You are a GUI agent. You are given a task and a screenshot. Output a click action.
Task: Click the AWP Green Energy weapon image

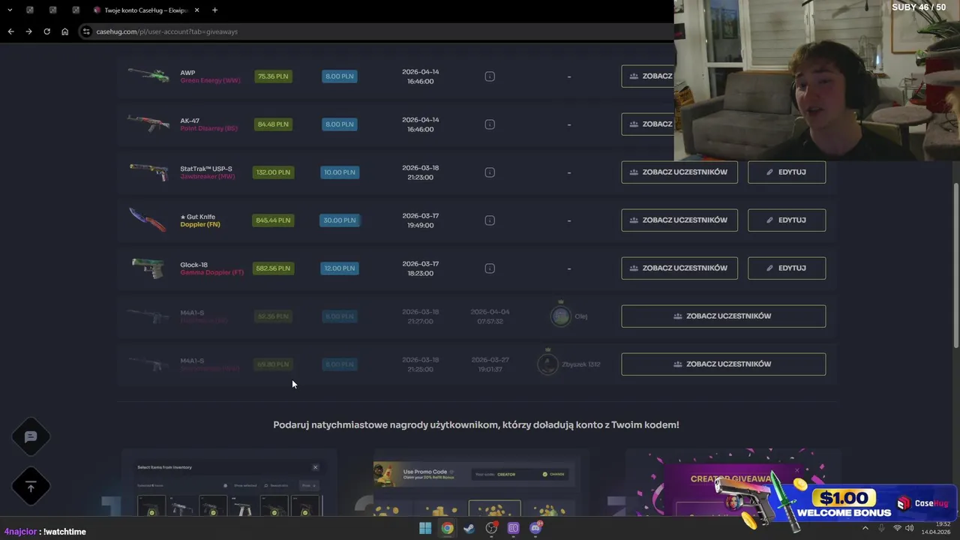[148, 76]
